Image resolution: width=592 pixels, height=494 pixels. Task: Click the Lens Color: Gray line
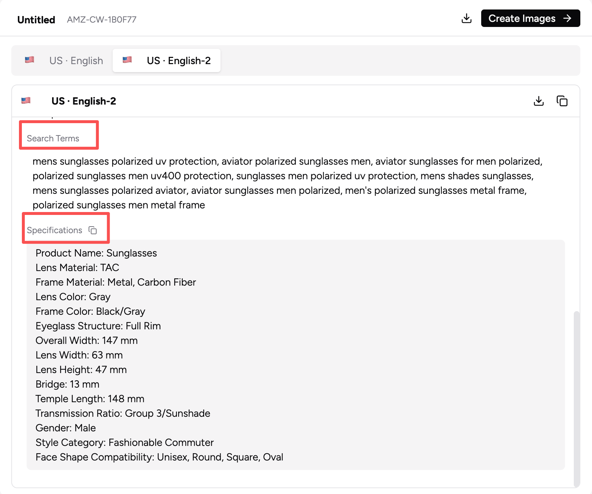(x=73, y=297)
